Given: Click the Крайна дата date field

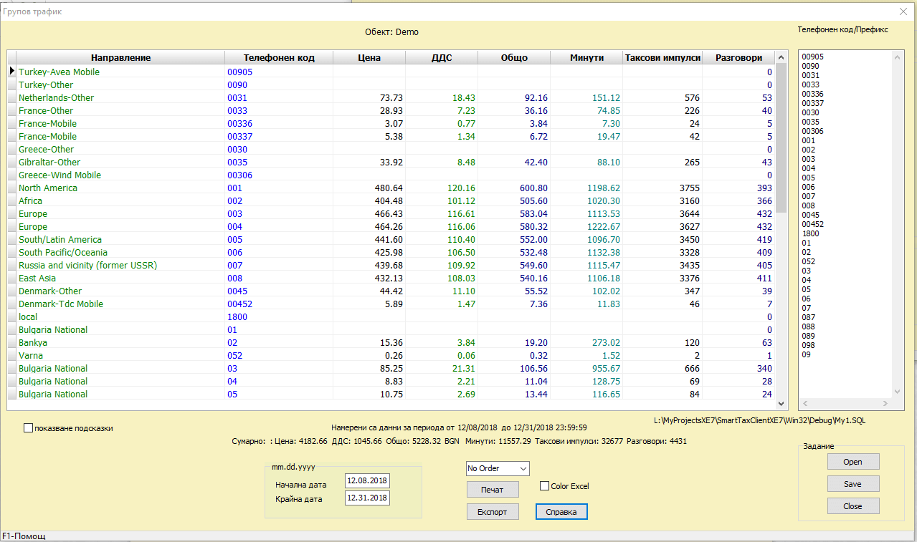Looking at the screenshot, I should pyautogui.click(x=367, y=498).
